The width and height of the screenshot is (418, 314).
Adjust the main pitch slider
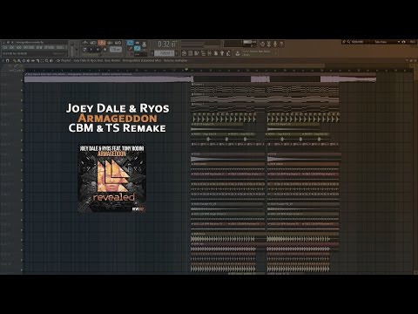point(77,49)
